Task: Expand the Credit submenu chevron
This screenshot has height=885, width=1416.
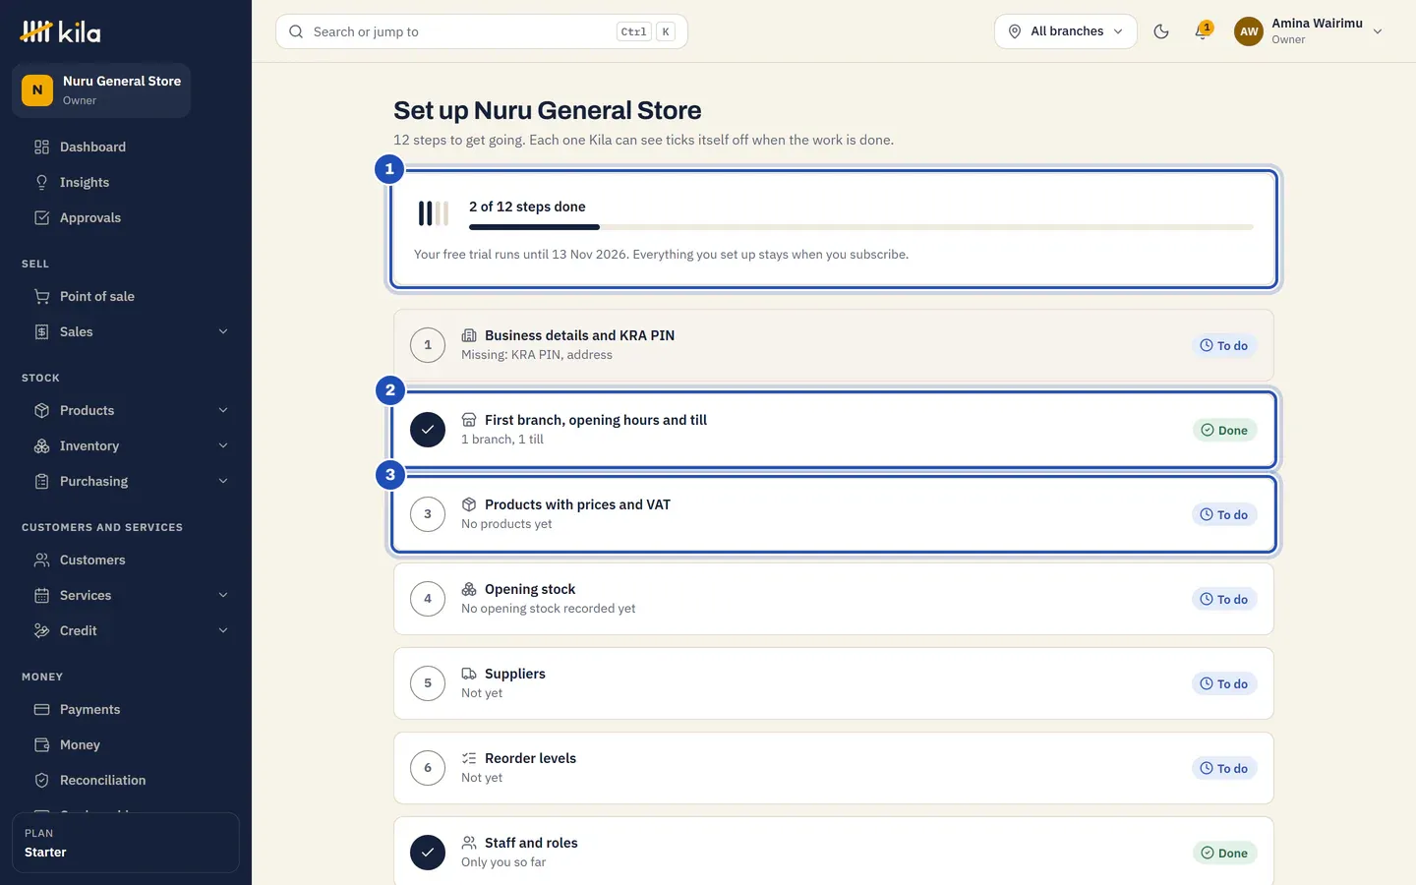Action: 223,630
